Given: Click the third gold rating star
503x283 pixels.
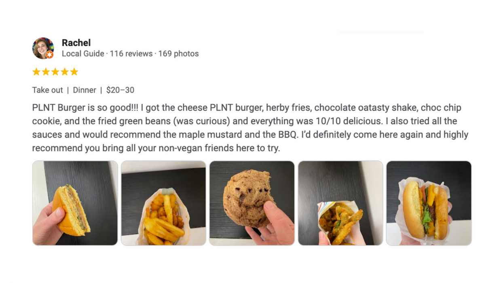Looking at the screenshot, I should point(55,72).
